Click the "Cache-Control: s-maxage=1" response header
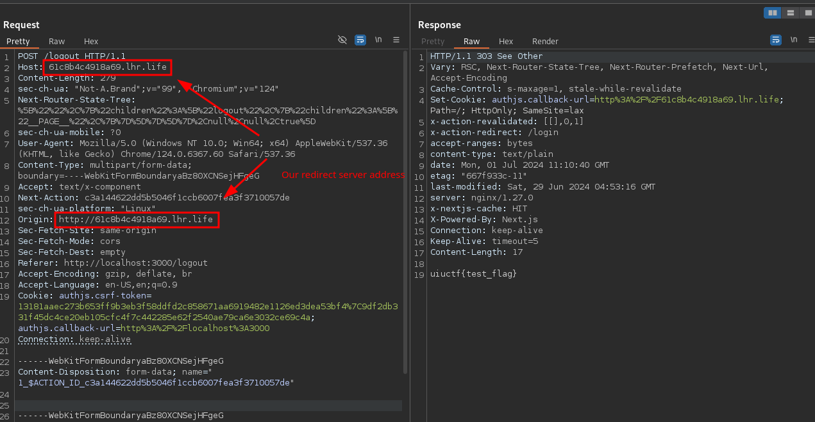The width and height of the screenshot is (815, 422). point(556,88)
